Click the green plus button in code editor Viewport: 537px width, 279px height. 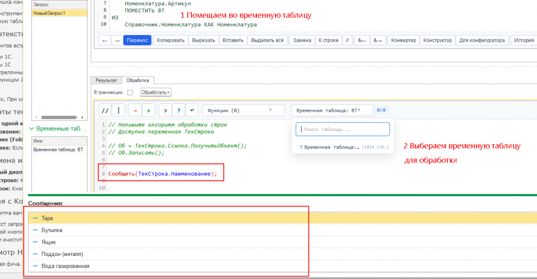[x=148, y=111]
